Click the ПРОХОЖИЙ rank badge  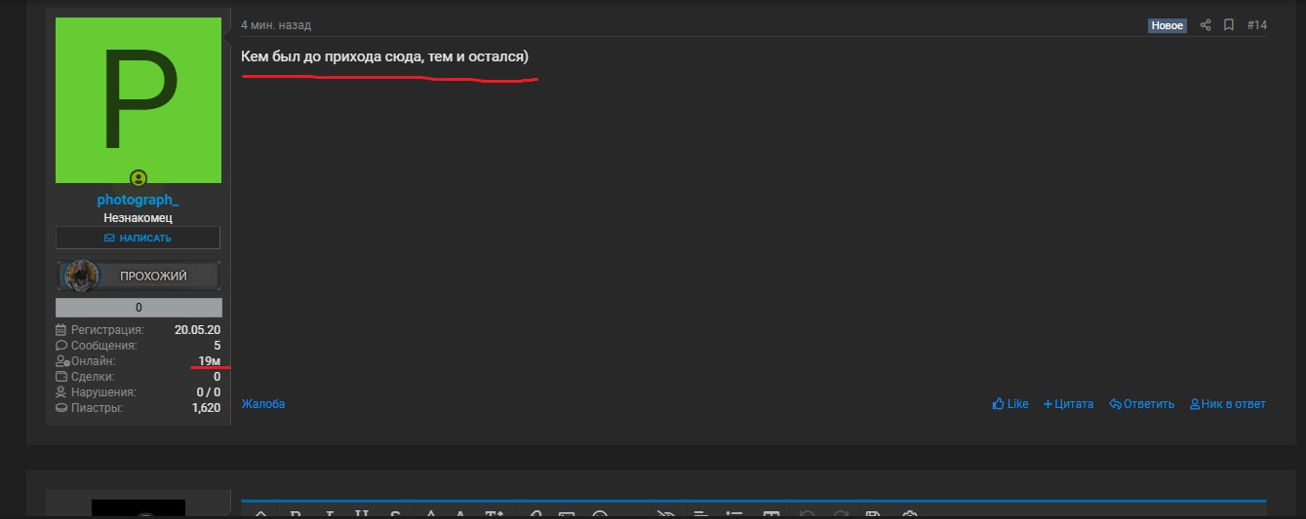click(139, 276)
